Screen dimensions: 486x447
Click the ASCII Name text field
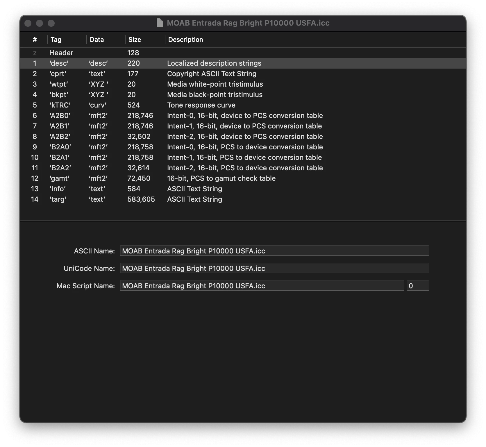click(274, 251)
